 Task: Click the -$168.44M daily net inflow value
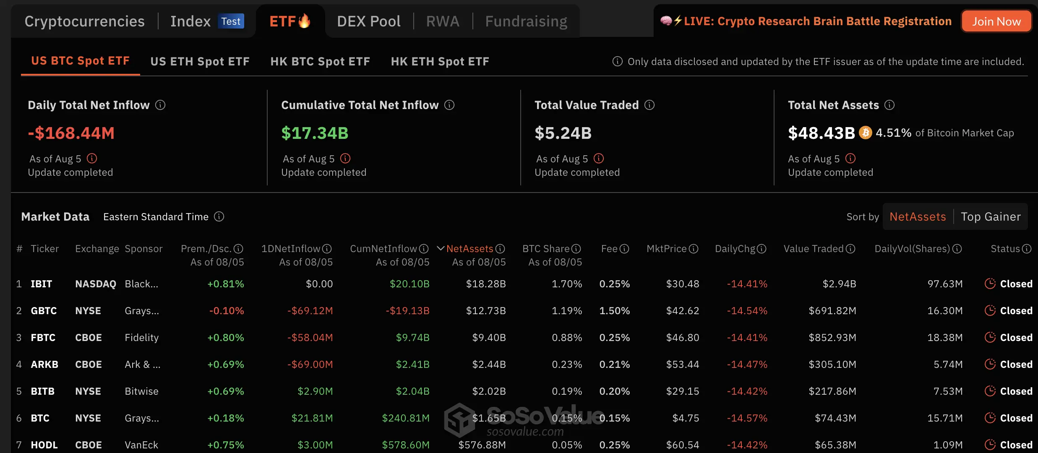point(71,133)
